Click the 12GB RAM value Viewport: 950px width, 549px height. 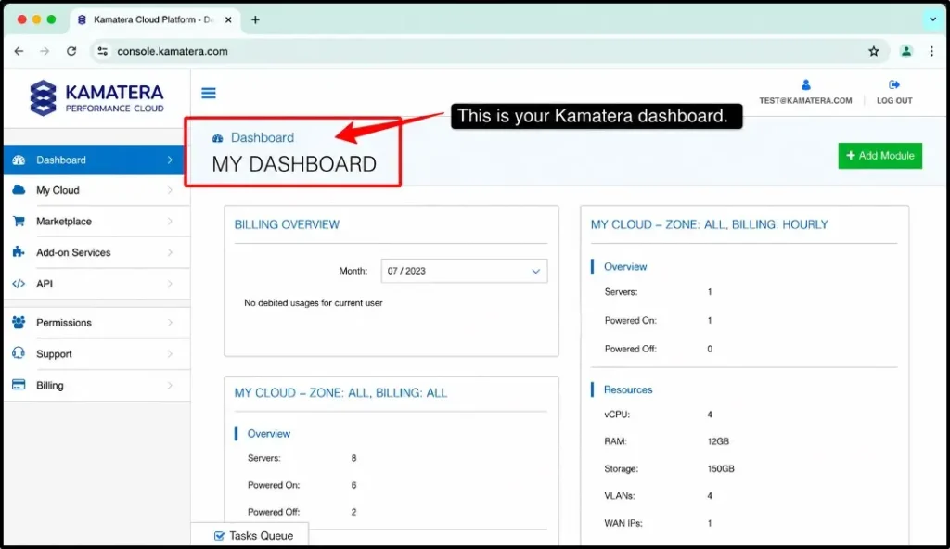(x=718, y=441)
